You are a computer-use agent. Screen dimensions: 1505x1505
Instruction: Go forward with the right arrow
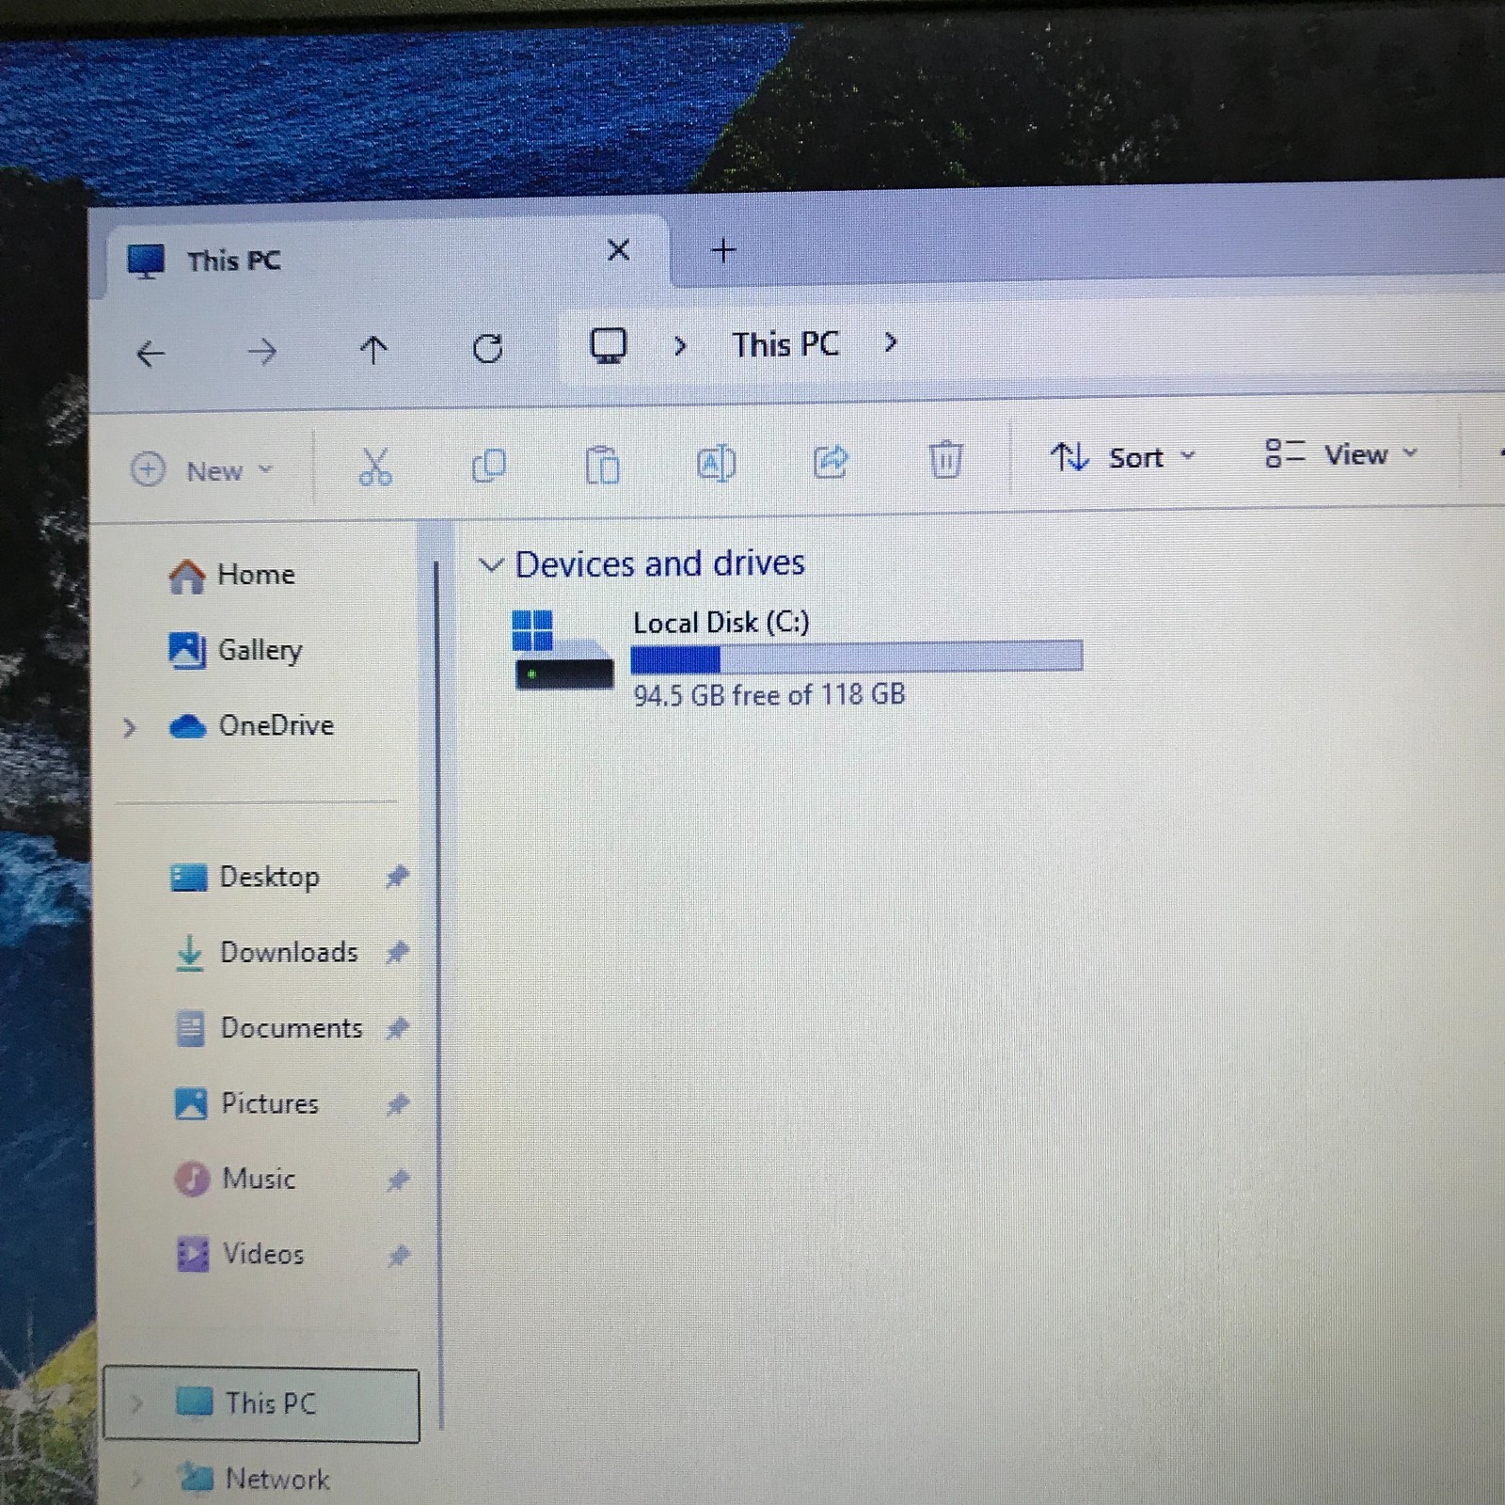pos(261,352)
